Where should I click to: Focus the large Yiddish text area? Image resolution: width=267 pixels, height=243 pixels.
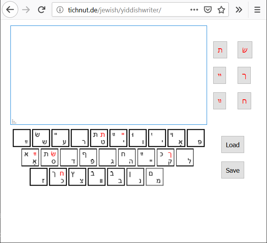point(109,75)
